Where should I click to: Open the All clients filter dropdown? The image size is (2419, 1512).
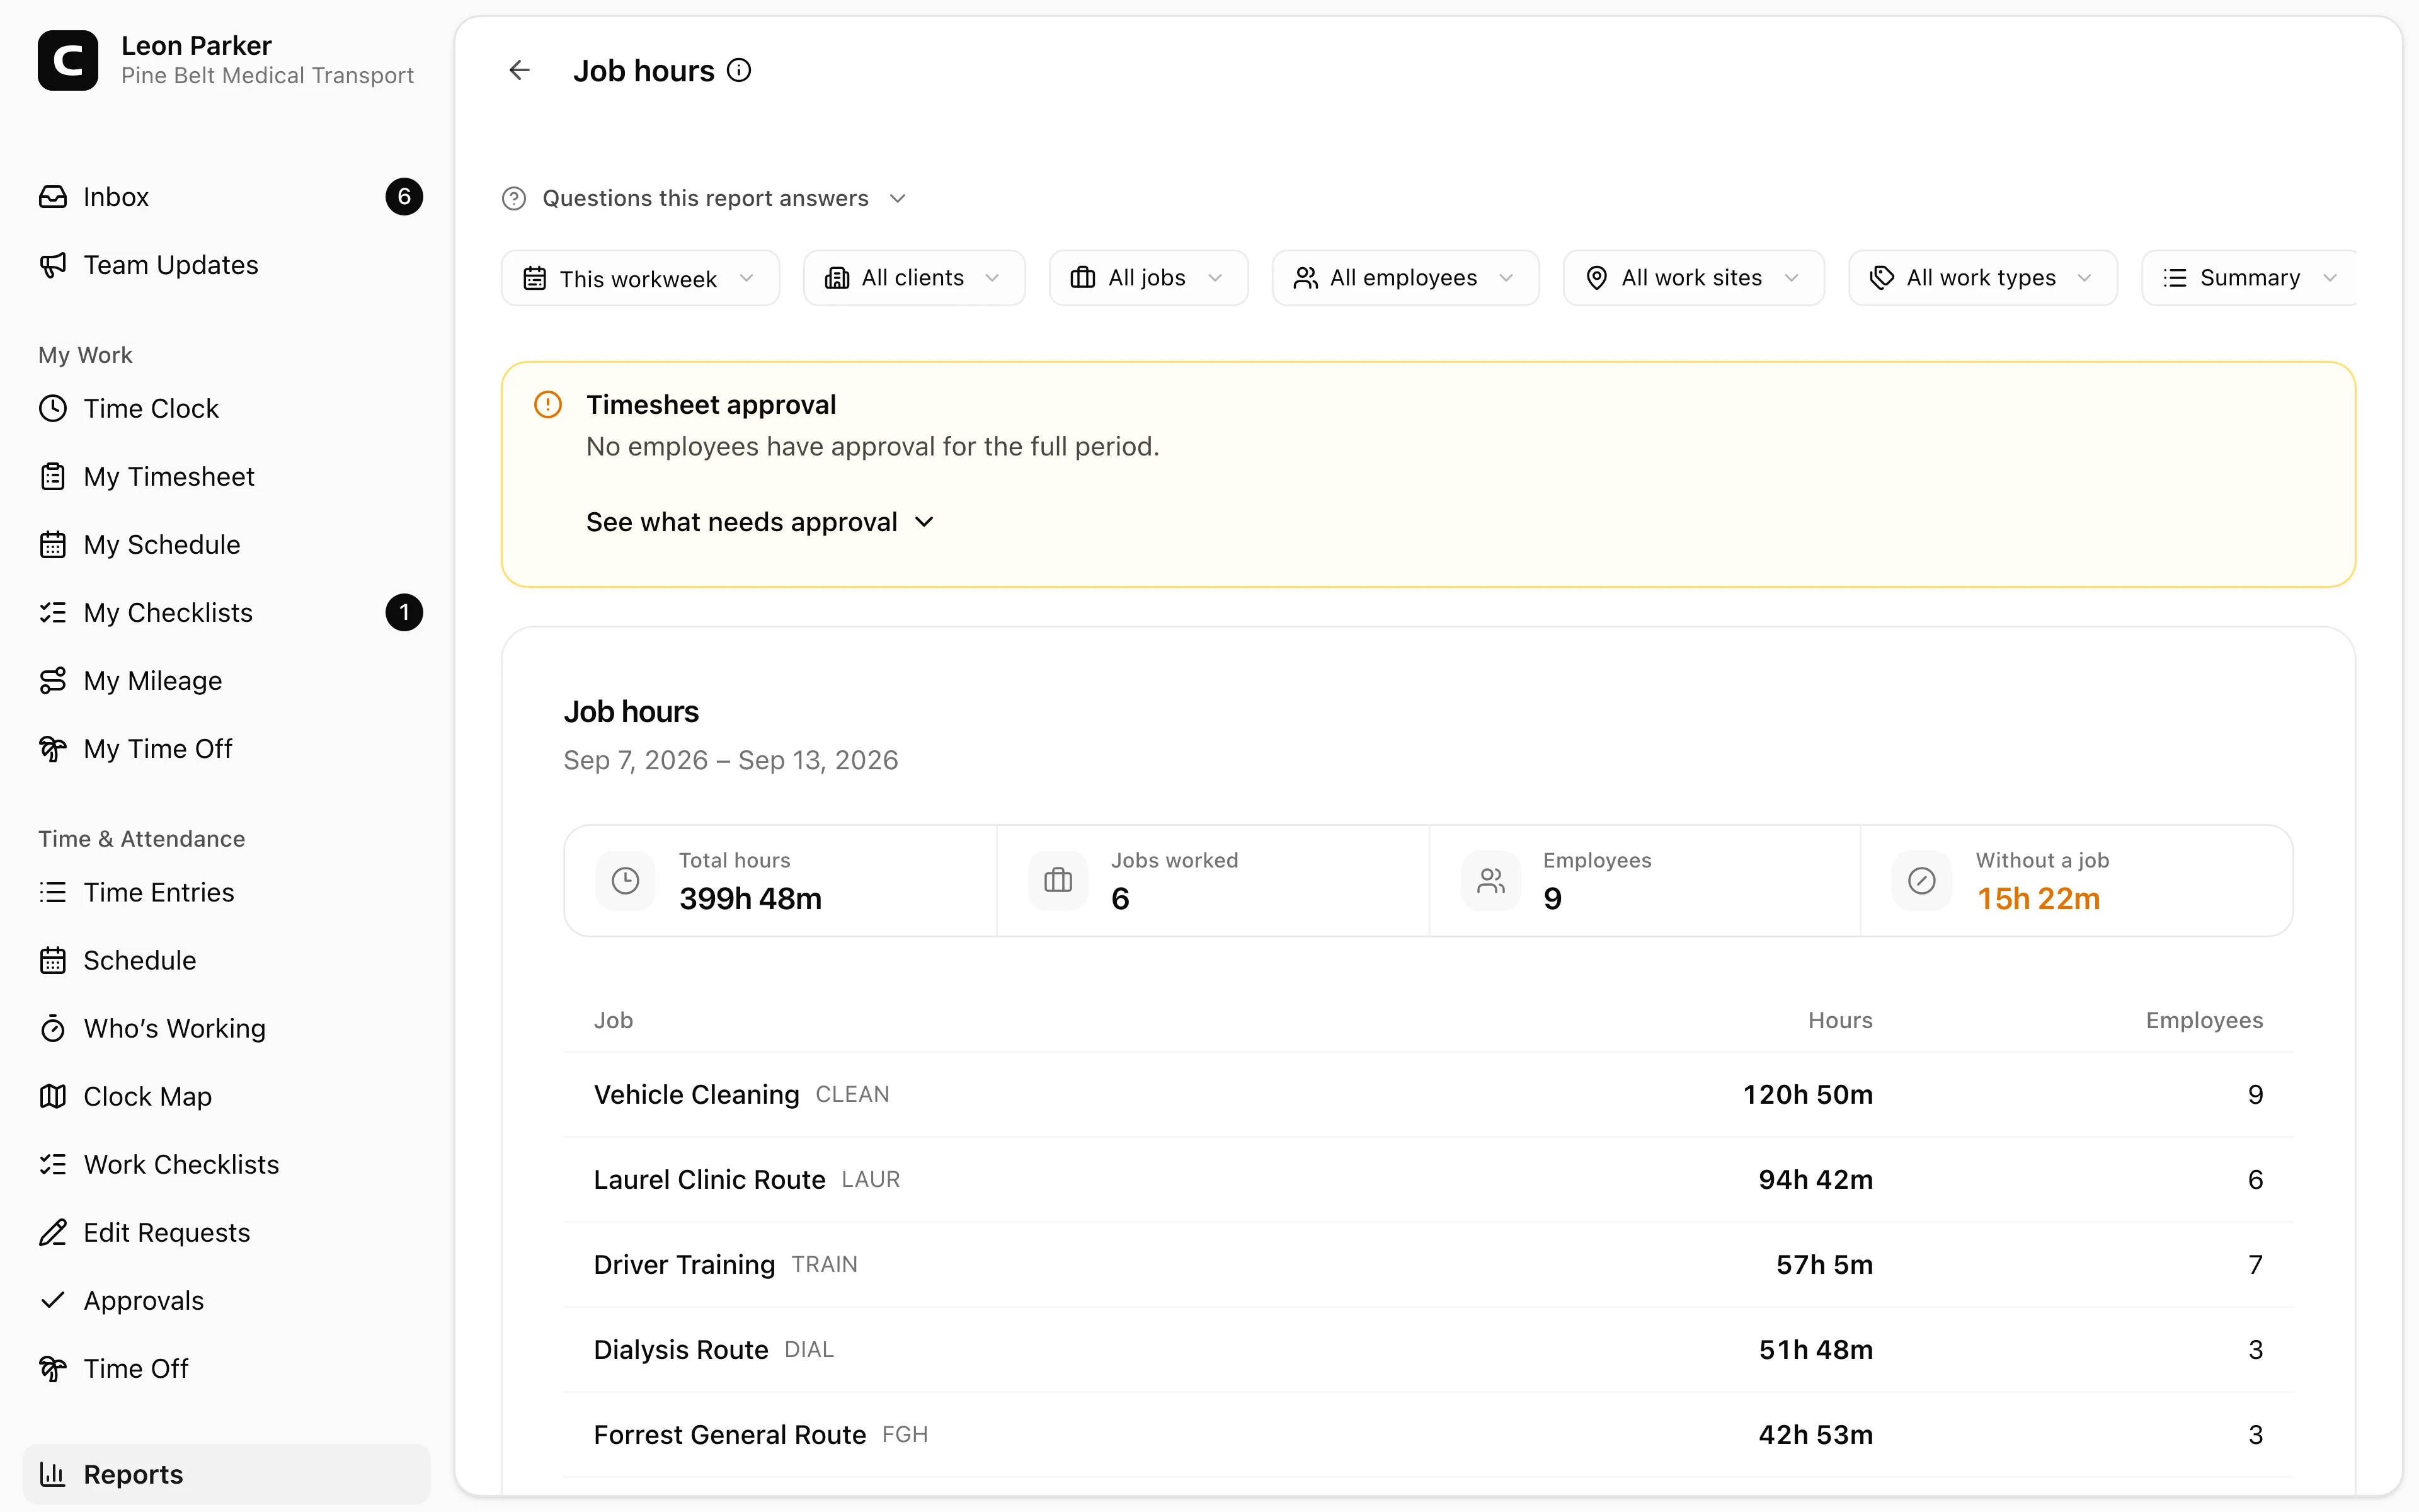tap(913, 278)
